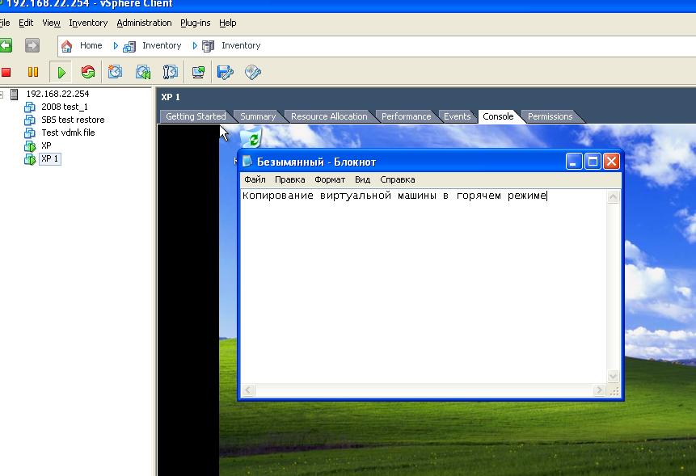This screenshot has width=696, height=476.
Task: Collapse the 192.168.22.254 host tree node
Action: tap(2, 94)
